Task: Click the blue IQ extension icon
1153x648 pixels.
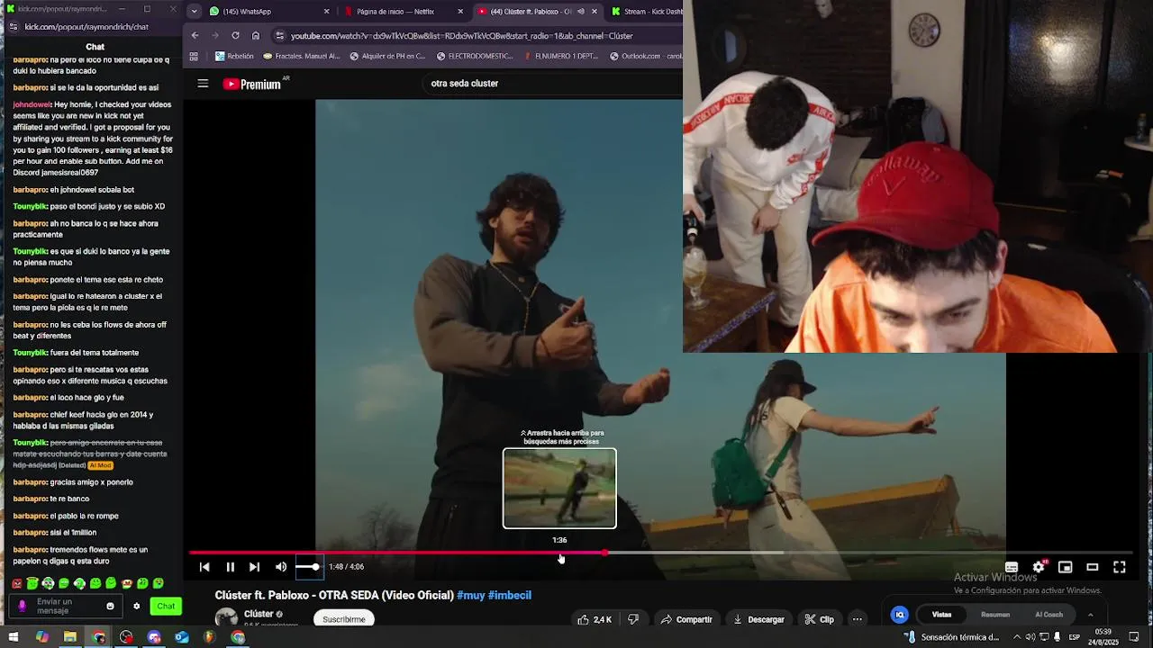Action: 899,615
